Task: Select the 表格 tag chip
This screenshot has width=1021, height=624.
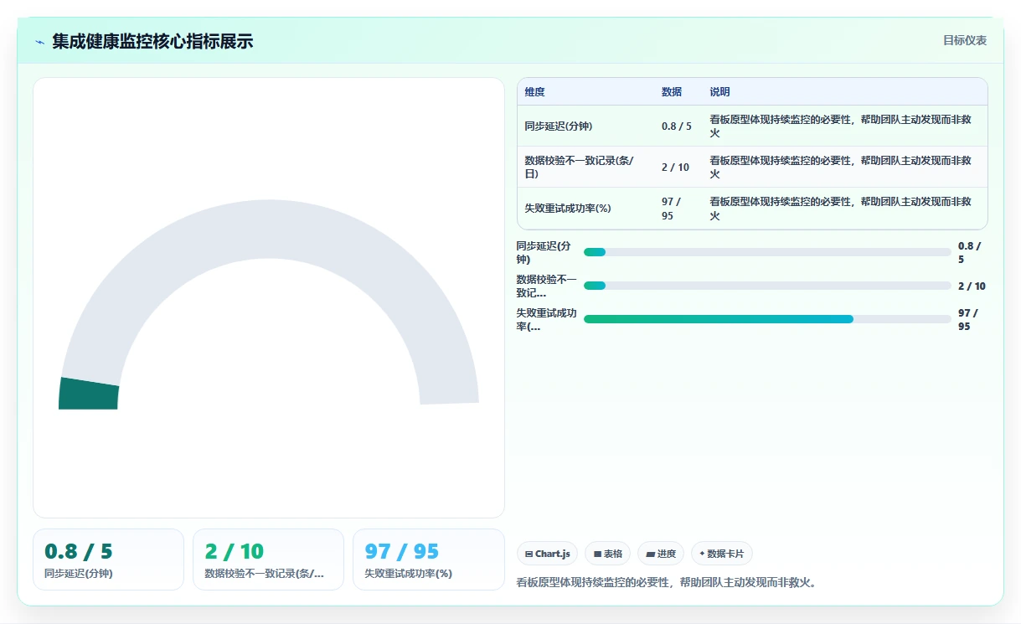Action: point(608,554)
